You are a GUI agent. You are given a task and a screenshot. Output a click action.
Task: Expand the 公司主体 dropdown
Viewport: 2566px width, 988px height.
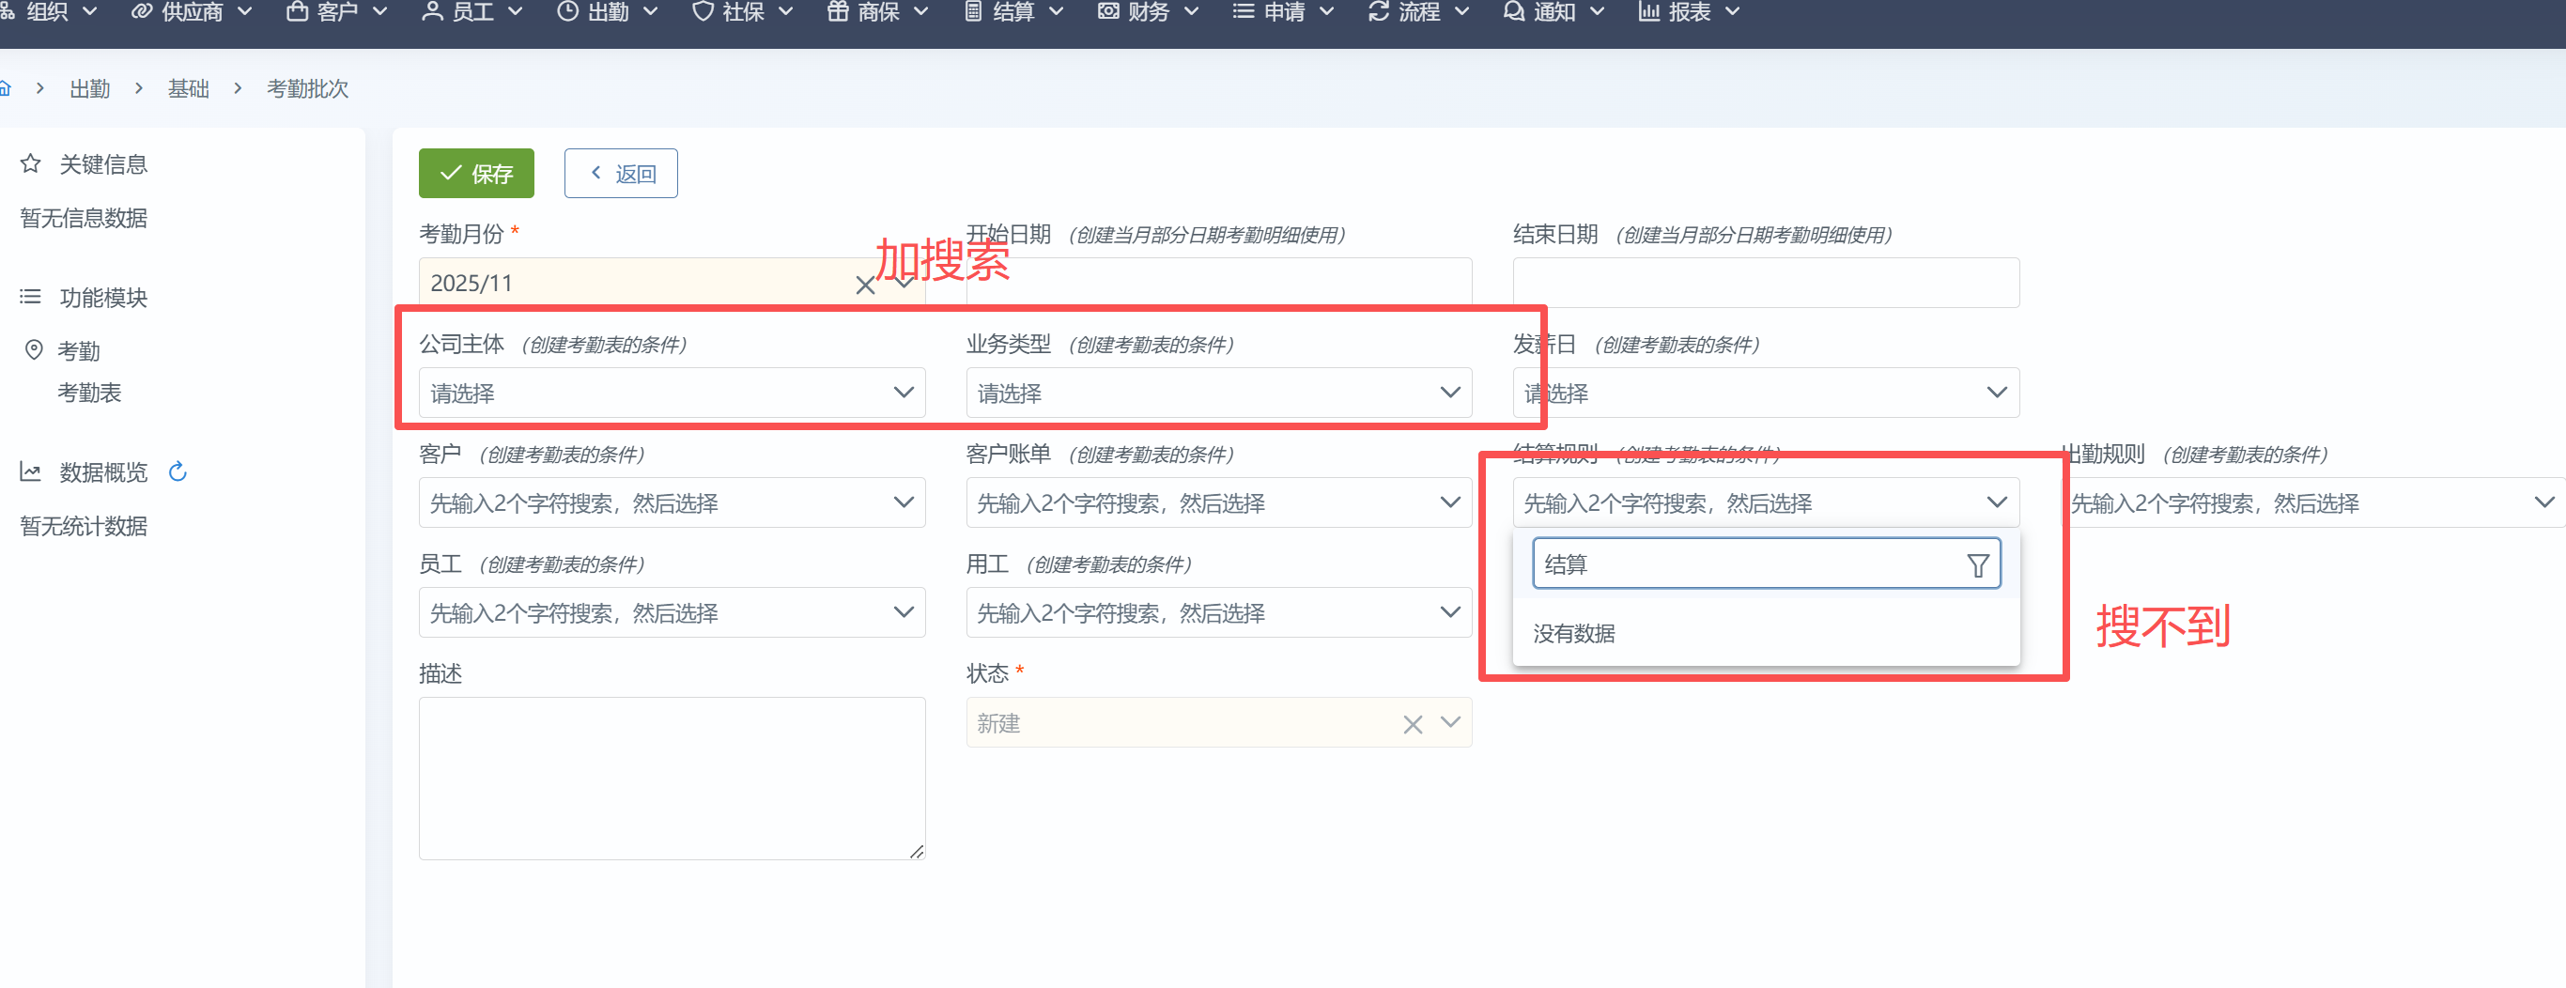pos(672,393)
